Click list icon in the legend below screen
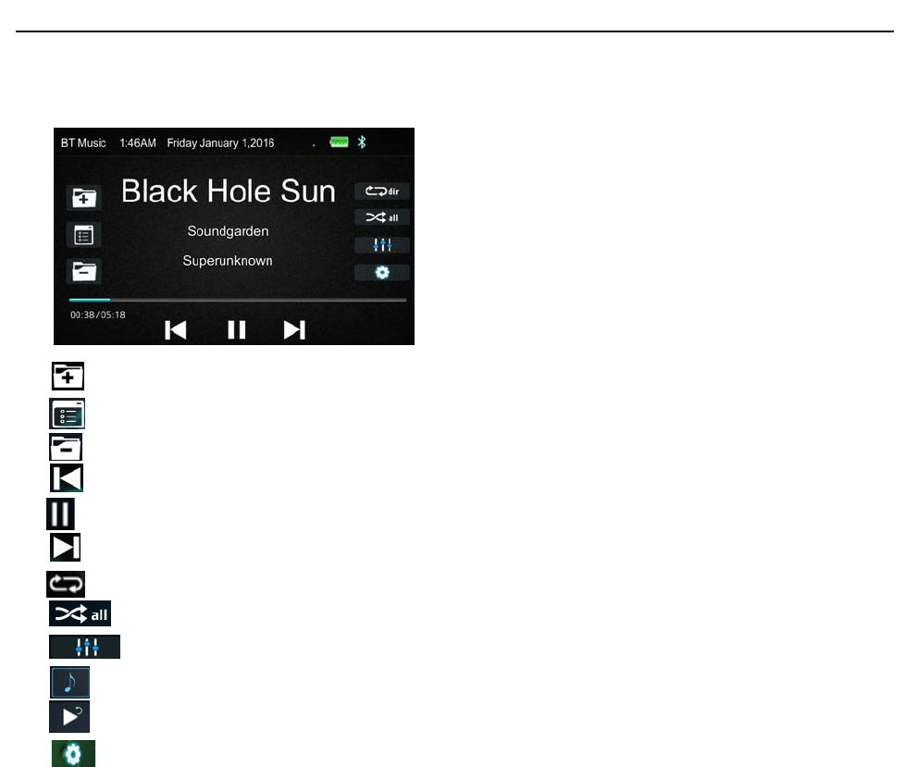917x767 pixels. (68, 414)
